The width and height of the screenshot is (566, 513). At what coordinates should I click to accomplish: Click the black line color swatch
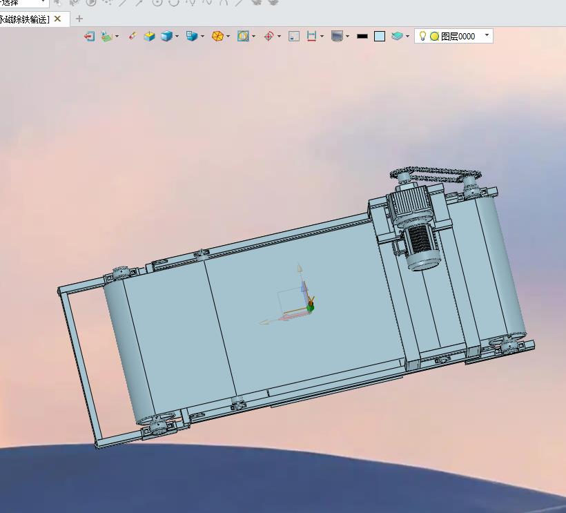click(362, 36)
